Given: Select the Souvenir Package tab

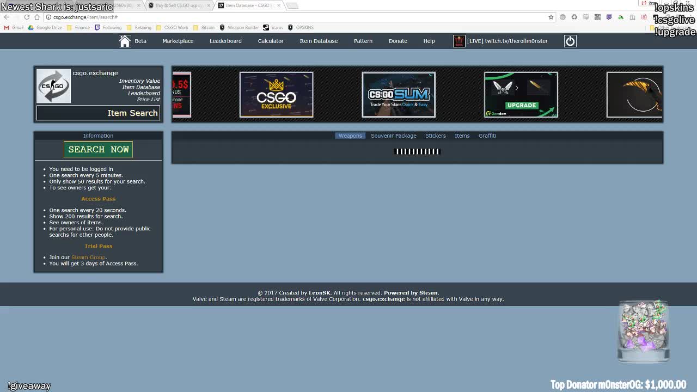Looking at the screenshot, I should point(393,136).
